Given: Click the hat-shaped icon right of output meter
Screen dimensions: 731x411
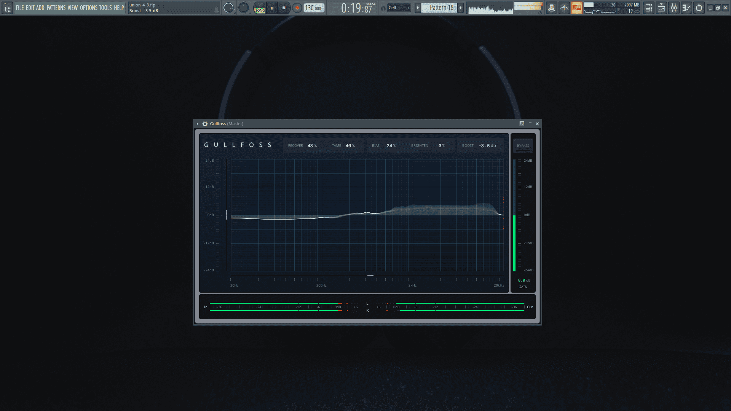Looking at the screenshot, I should 551,8.
